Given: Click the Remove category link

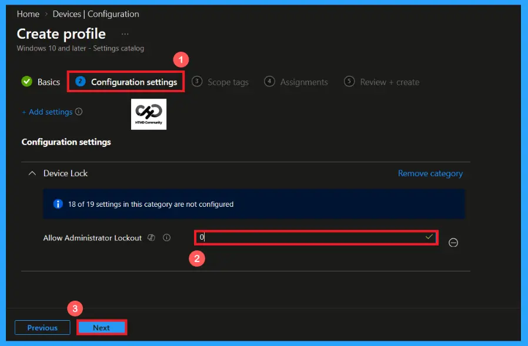Looking at the screenshot, I should click(430, 173).
